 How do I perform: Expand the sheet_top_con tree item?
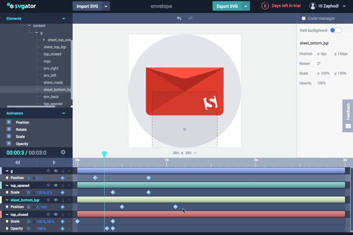tap(44, 40)
